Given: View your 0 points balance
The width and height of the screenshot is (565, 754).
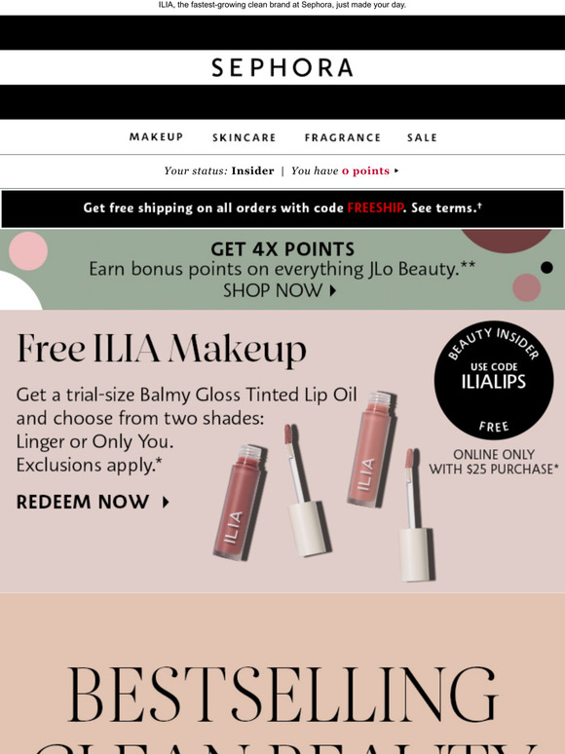Looking at the screenshot, I should (365, 170).
